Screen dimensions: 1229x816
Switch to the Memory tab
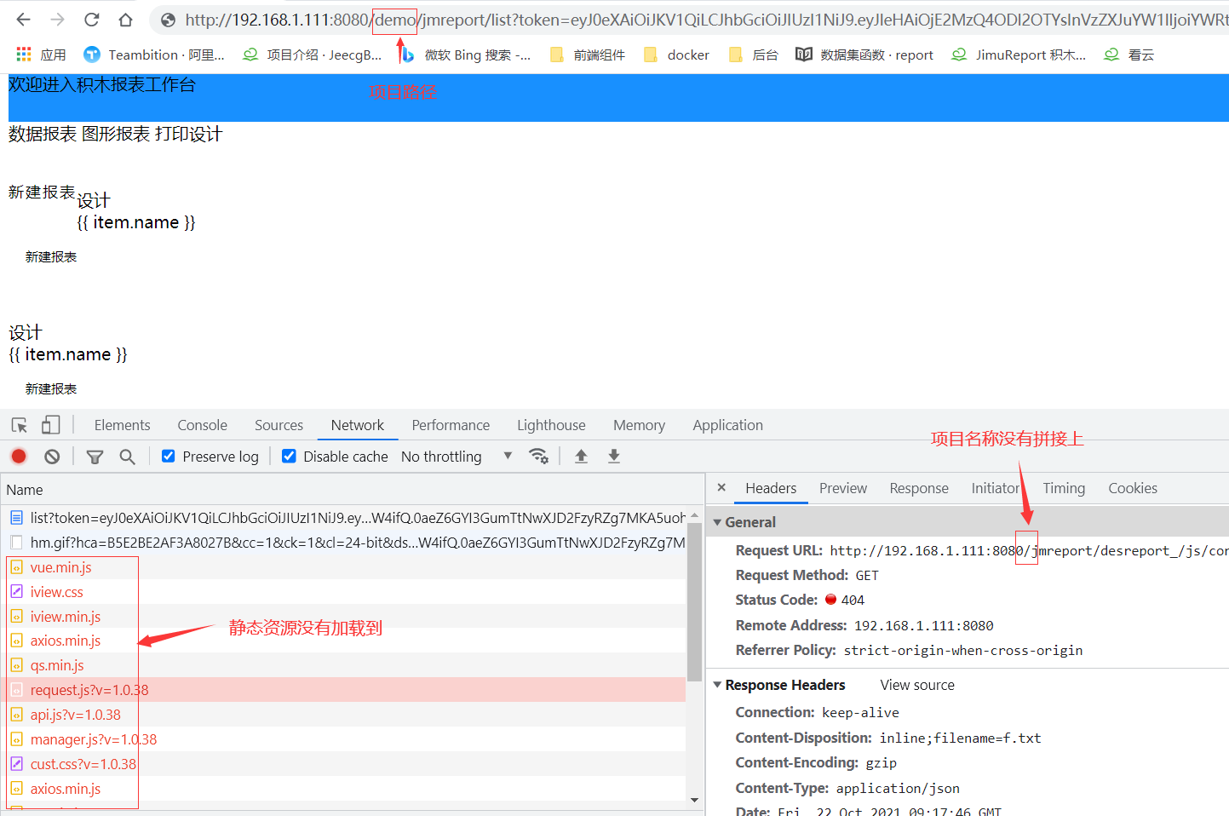pos(639,425)
